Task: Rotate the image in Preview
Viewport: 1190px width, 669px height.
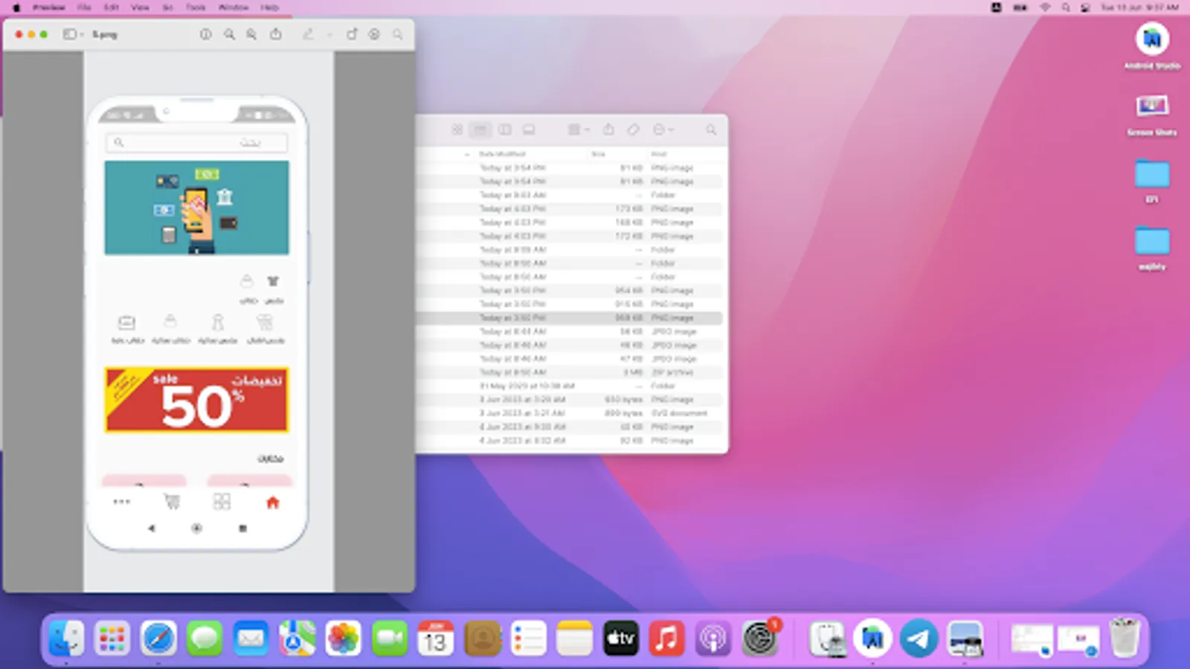Action: tap(352, 34)
